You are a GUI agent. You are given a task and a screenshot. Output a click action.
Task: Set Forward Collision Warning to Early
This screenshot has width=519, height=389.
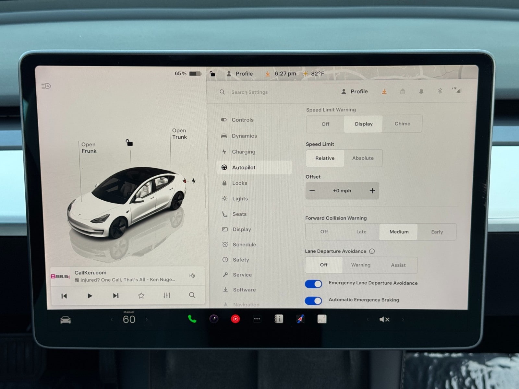pos(437,232)
